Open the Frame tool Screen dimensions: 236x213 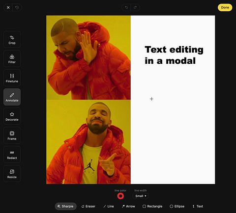[x=12, y=135]
